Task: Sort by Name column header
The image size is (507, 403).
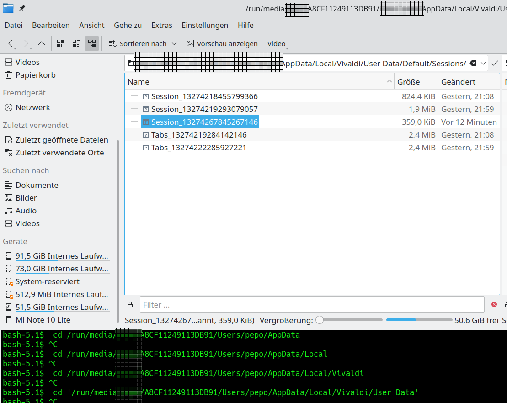Action: click(260, 82)
